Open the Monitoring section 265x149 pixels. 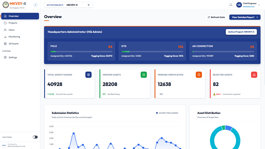(20, 37)
